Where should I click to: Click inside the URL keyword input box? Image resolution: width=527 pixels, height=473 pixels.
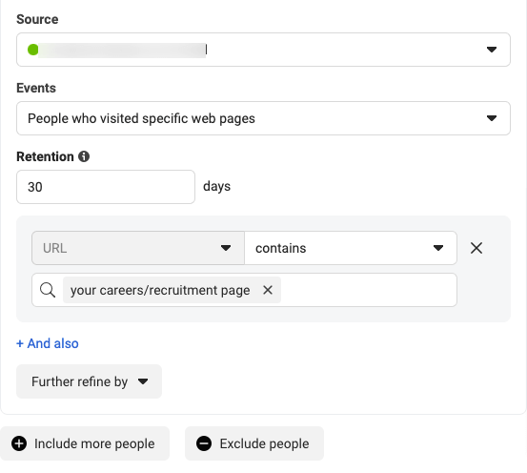(x=368, y=290)
